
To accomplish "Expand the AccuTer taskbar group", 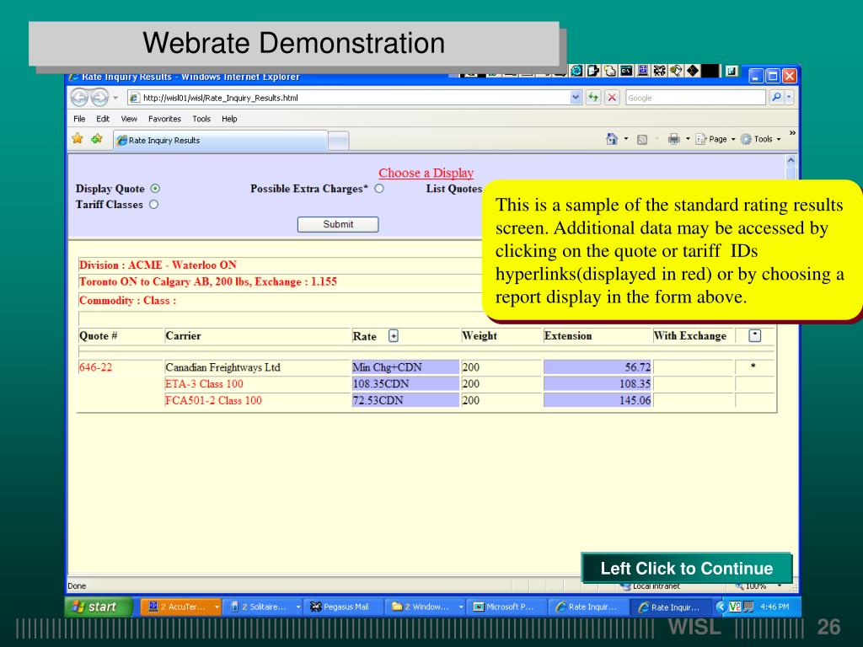I will [x=217, y=607].
